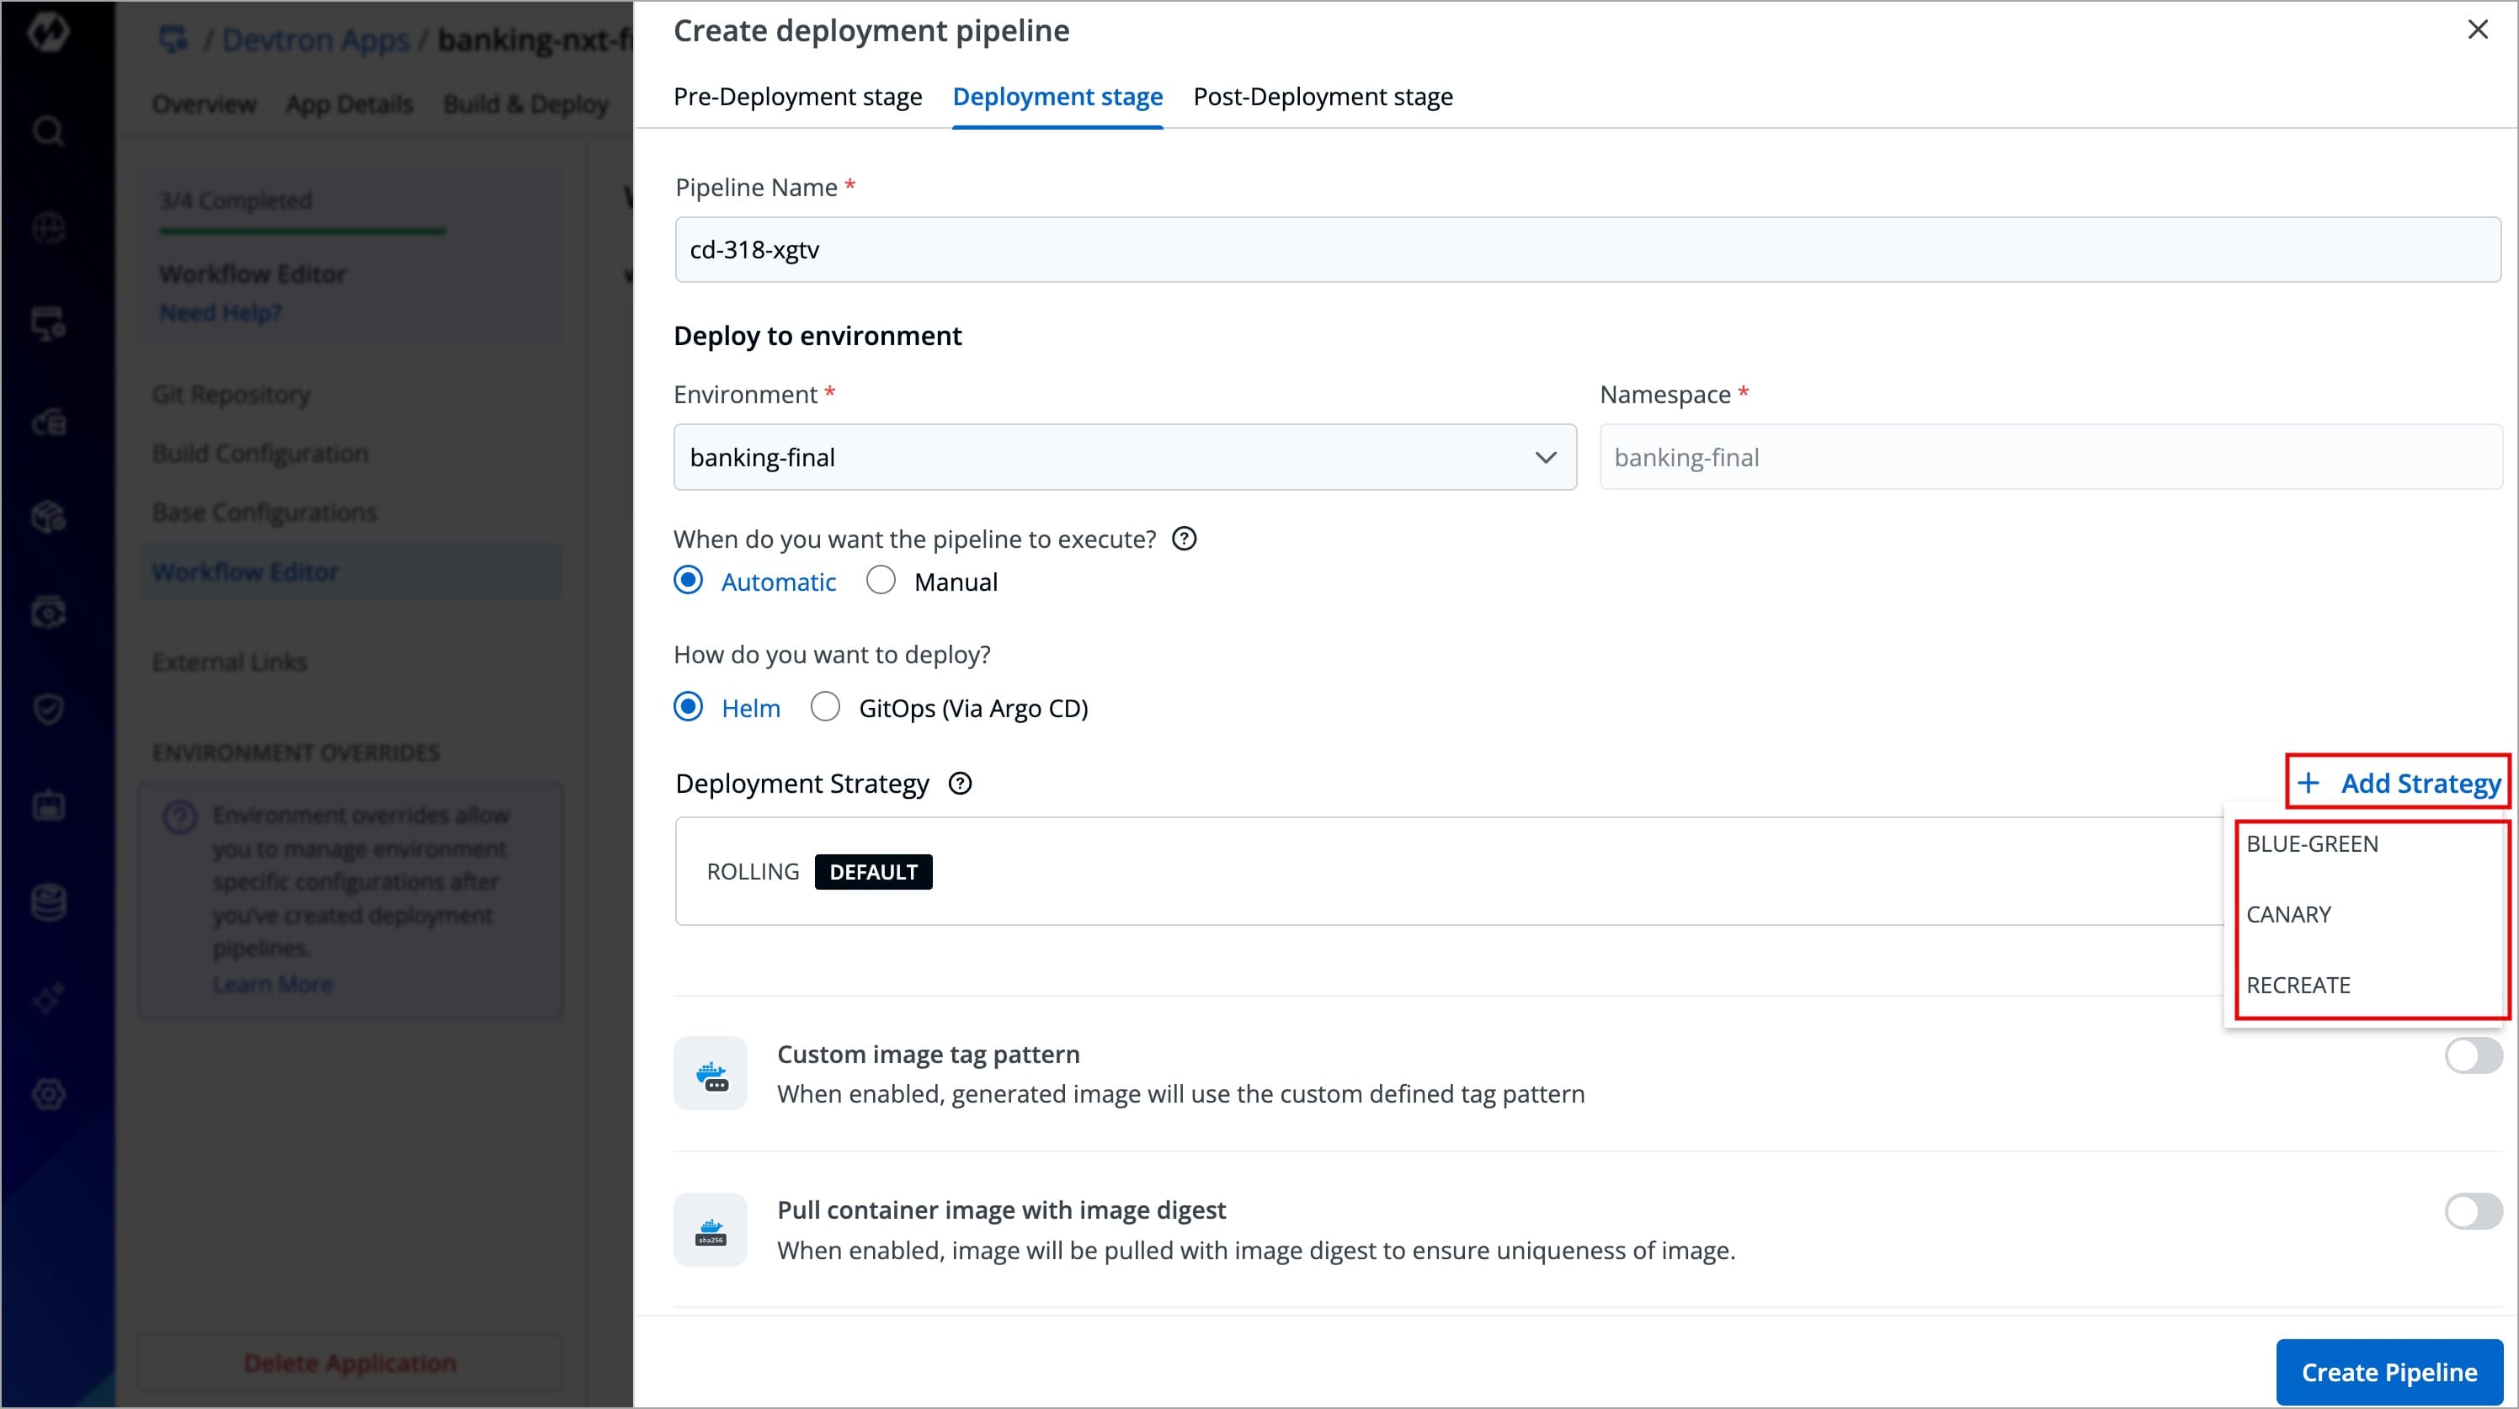Select the Manual execution radio button
The width and height of the screenshot is (2519, 1409).
(881, 581)
